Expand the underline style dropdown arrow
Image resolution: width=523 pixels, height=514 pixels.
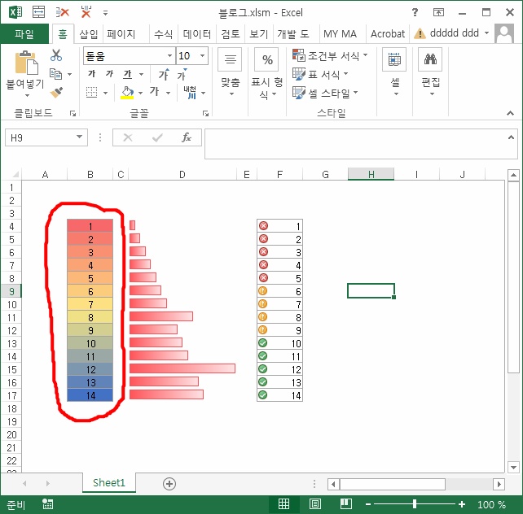pos(142,74)
